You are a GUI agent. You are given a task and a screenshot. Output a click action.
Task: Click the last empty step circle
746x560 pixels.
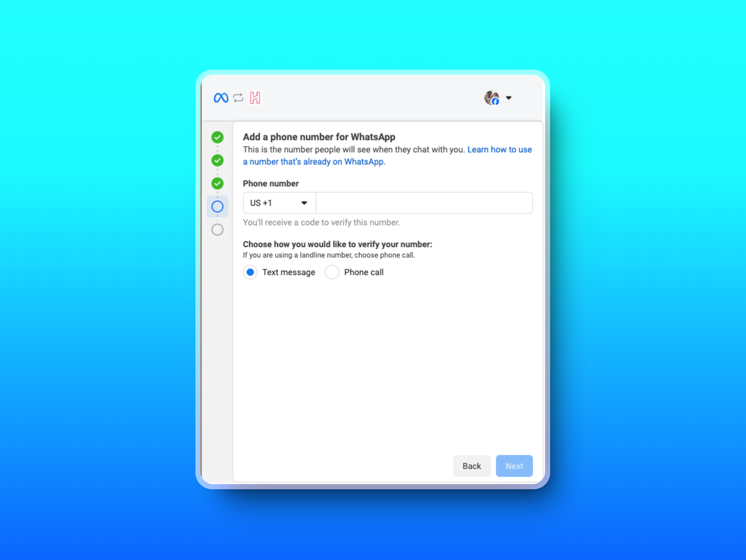click(x=217, y=229)
